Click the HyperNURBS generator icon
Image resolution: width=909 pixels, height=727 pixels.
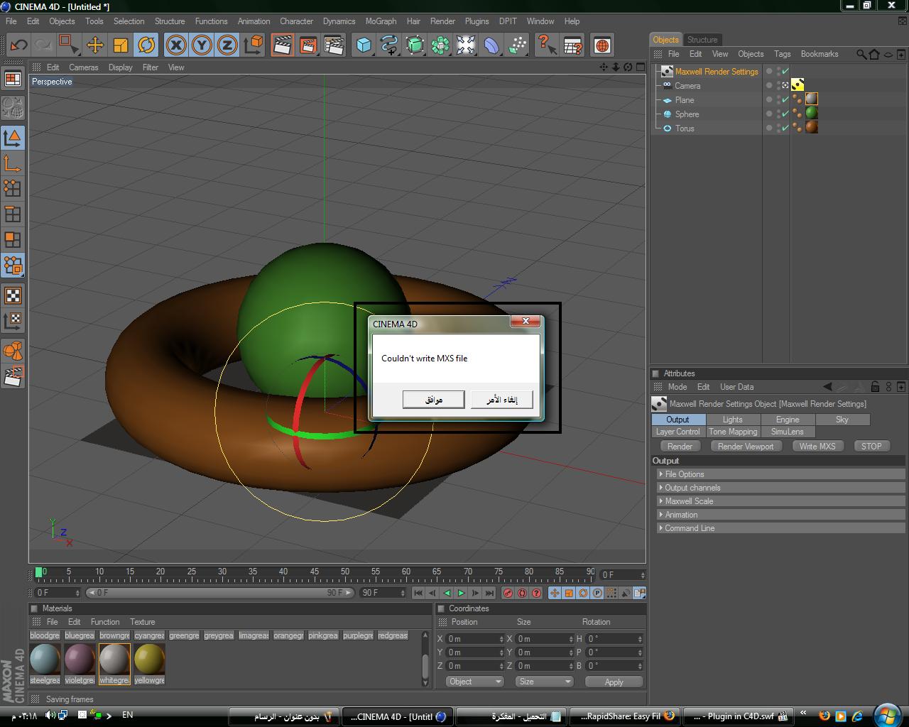click(x=415, y=45)
